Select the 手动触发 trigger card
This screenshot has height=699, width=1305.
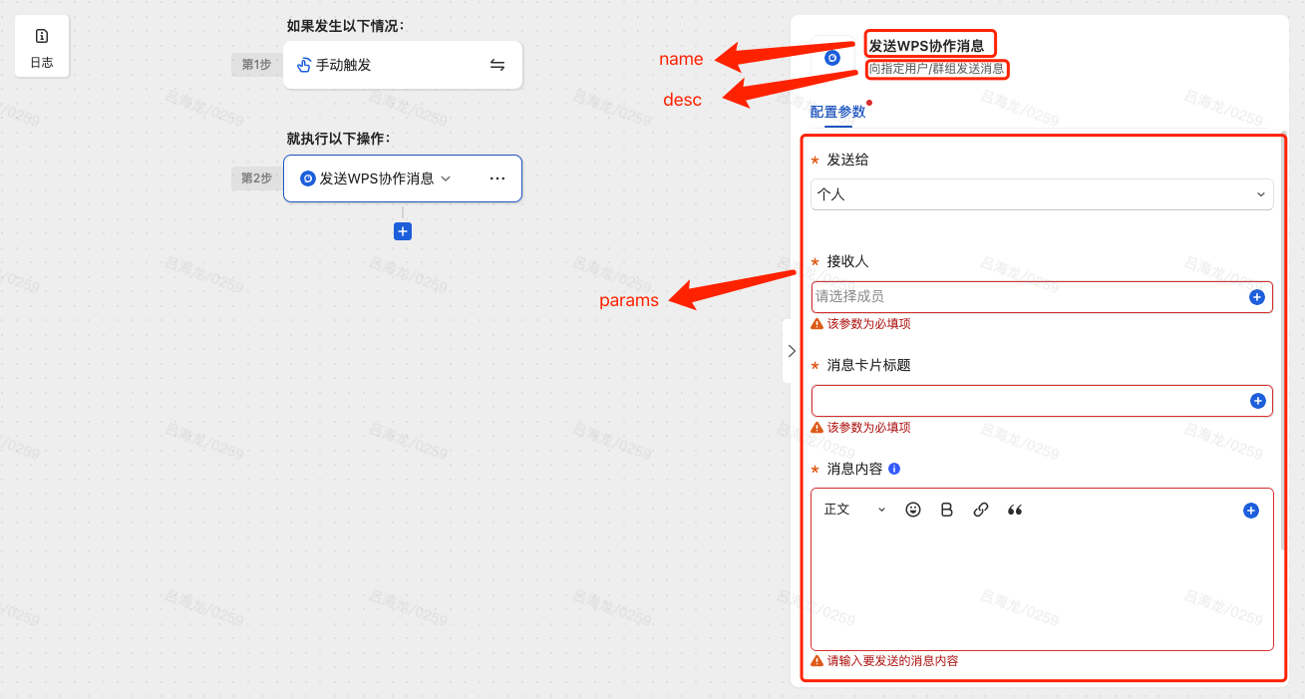(x=389, y=65)
